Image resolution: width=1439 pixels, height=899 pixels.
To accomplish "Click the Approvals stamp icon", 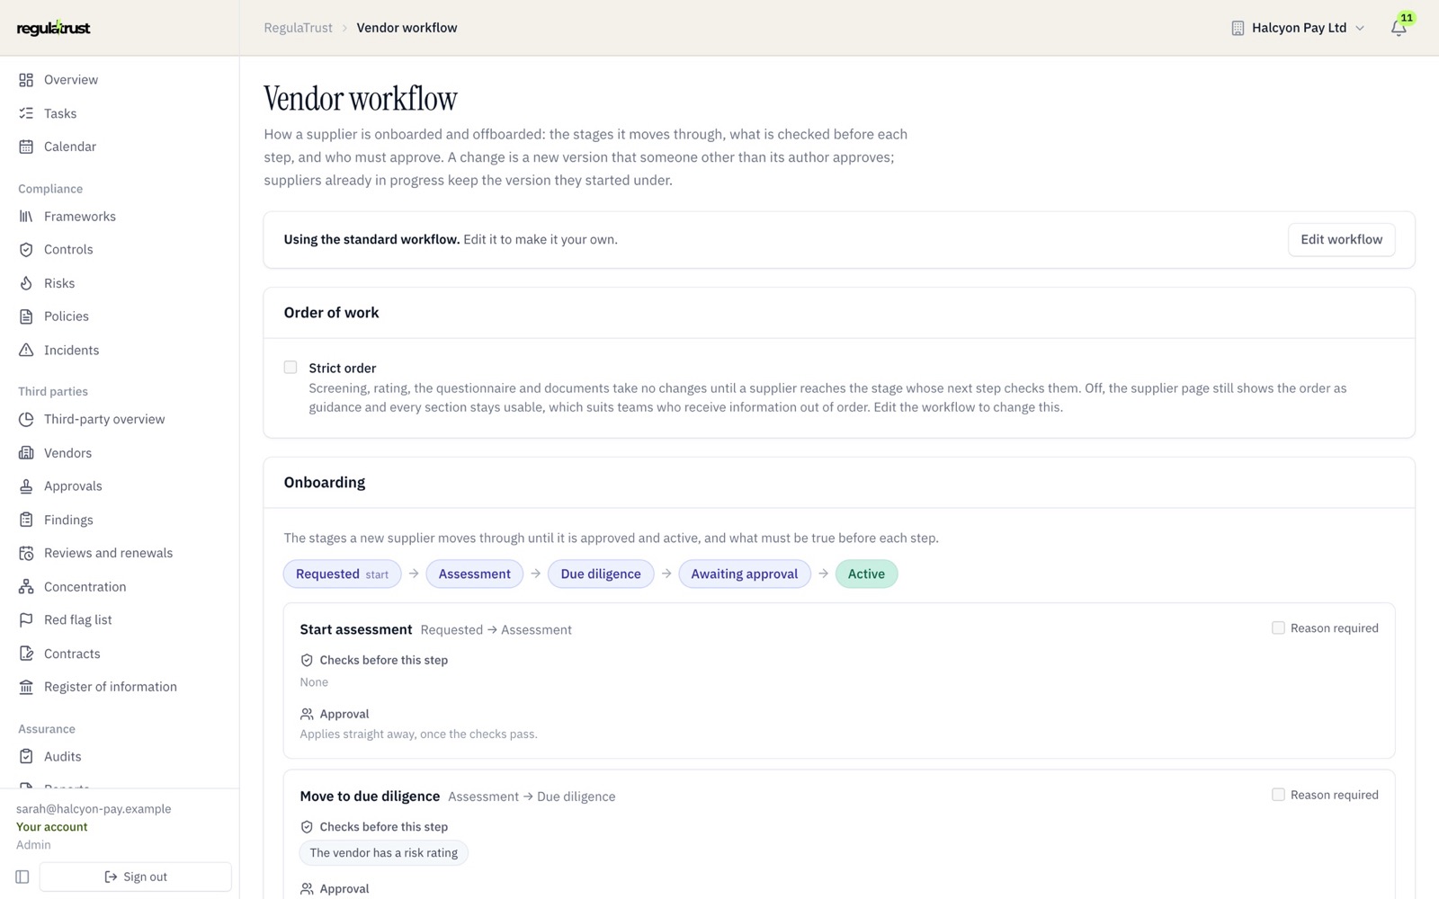I will 26,486.
